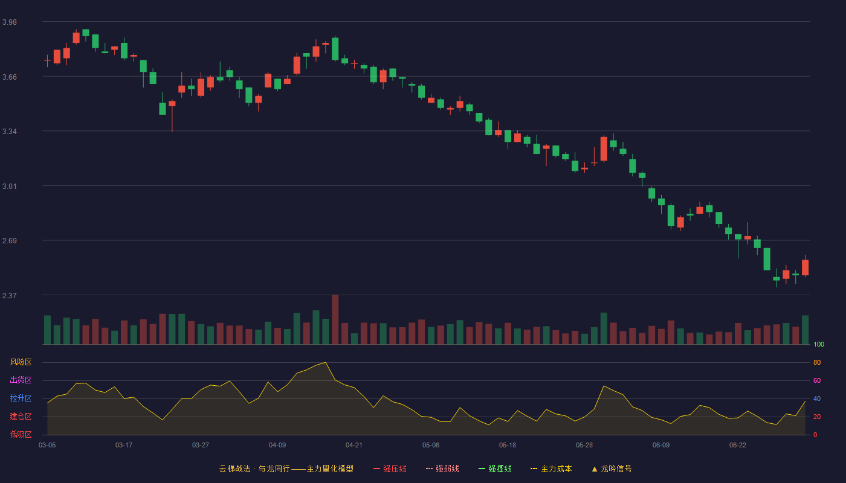Click the last red candlestick on the right
Image resolution: width=846 pixels, height=483 pixels.
pyautogui.click(x=805, y=267)
